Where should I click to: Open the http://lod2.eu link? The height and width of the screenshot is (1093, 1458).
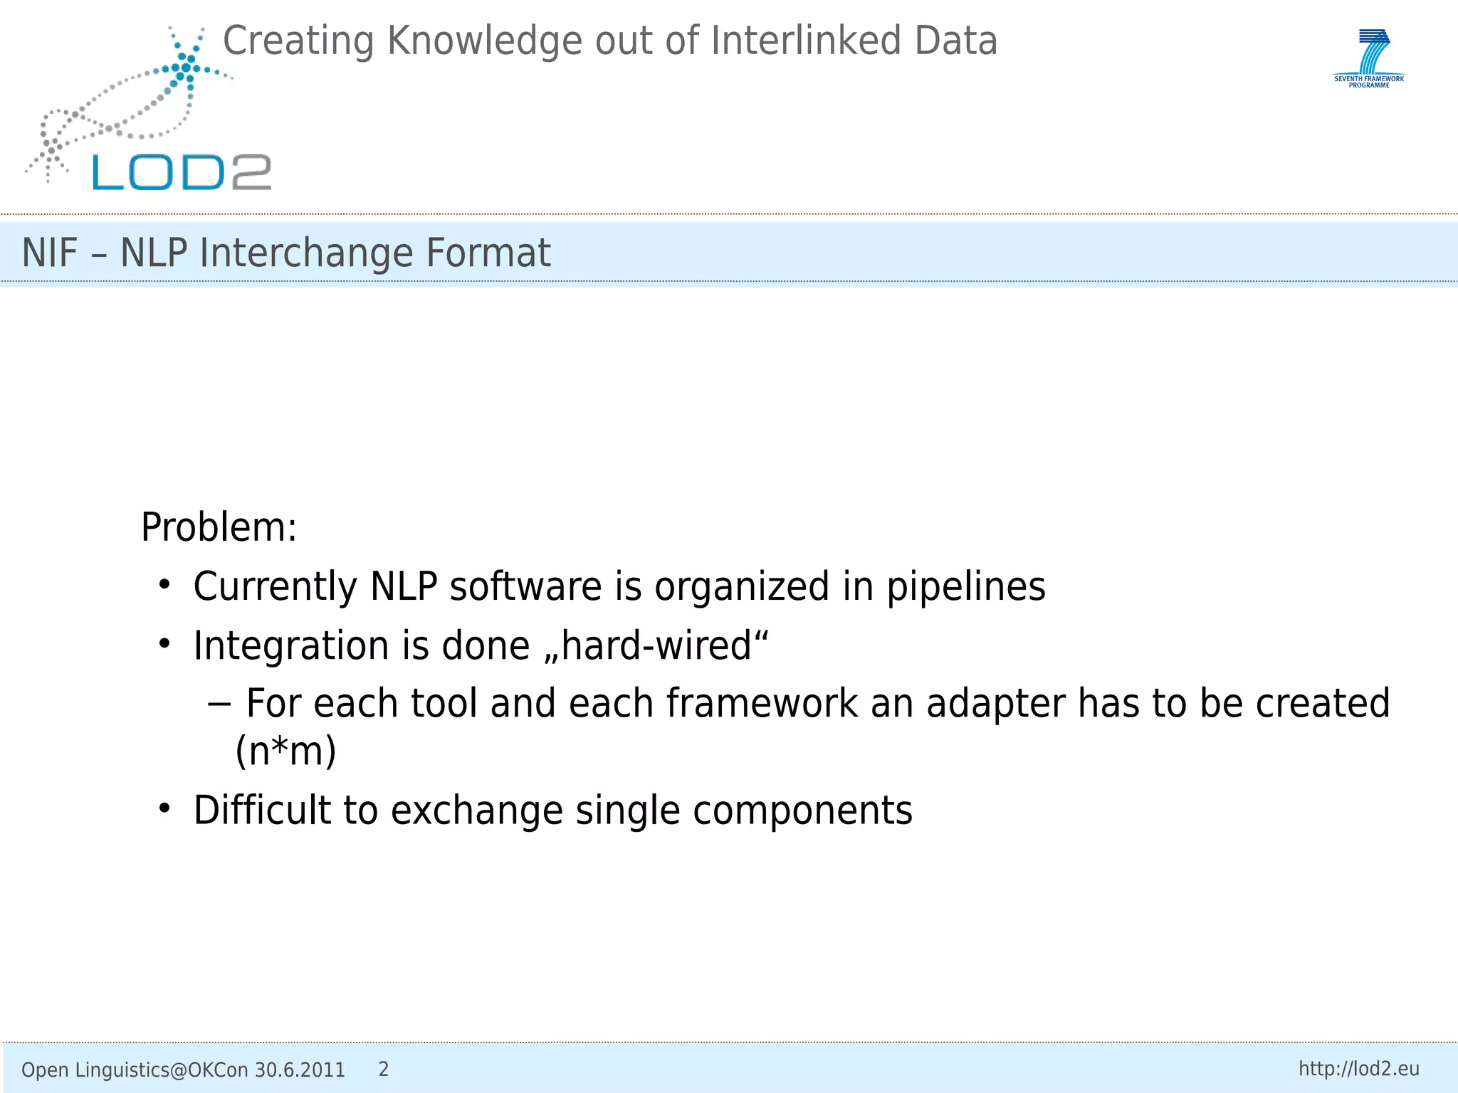(x=1358, y=1069)
